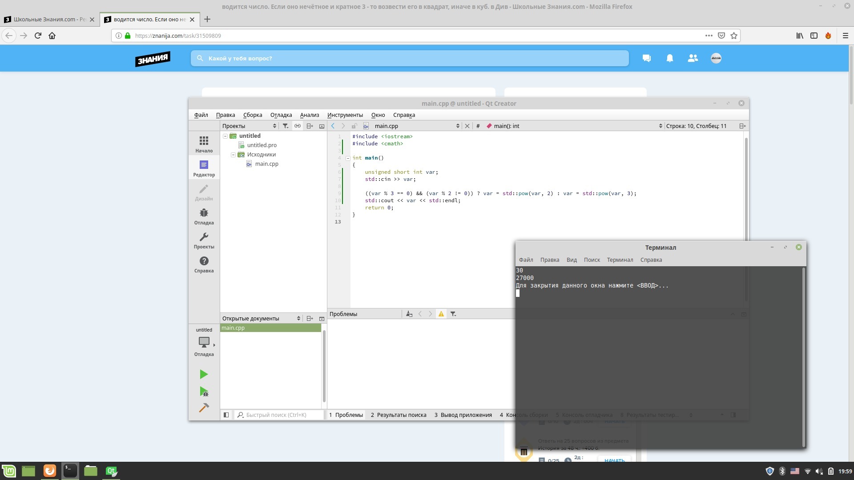Viewport: 854px width, 480px height.
Task: Select main.cpp in the project tree
Action: [266, 164]
